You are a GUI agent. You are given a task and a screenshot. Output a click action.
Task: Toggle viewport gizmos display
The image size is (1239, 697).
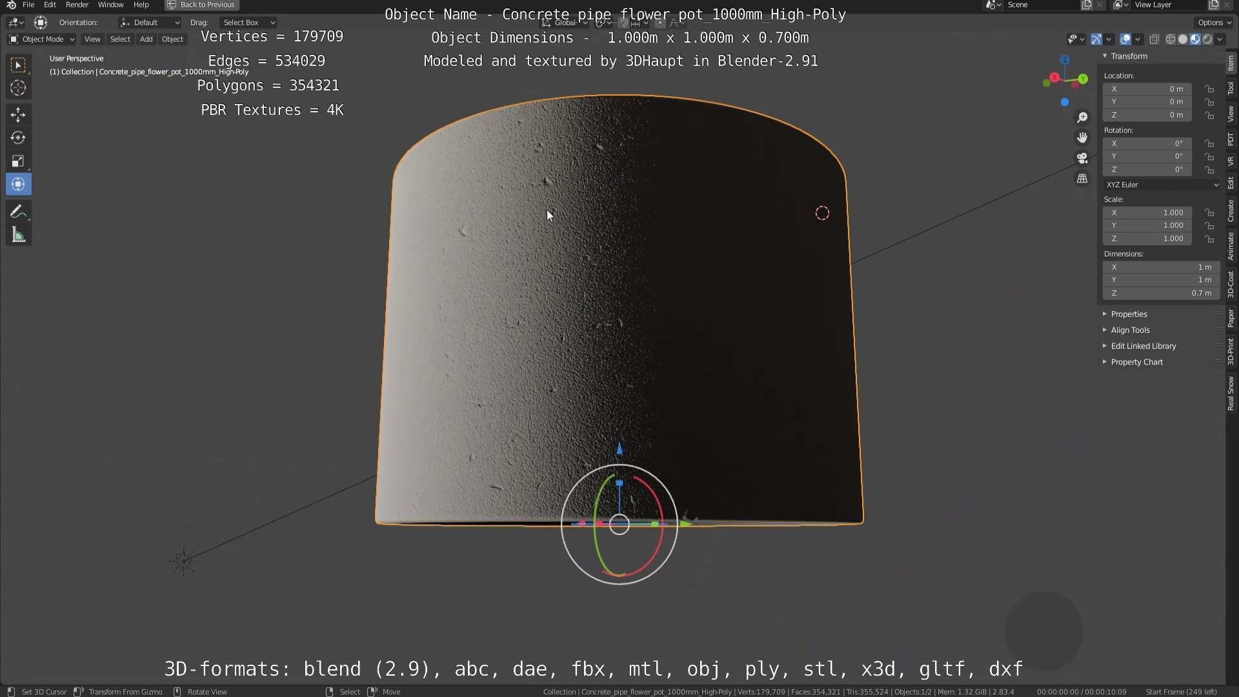(1096, 39)
